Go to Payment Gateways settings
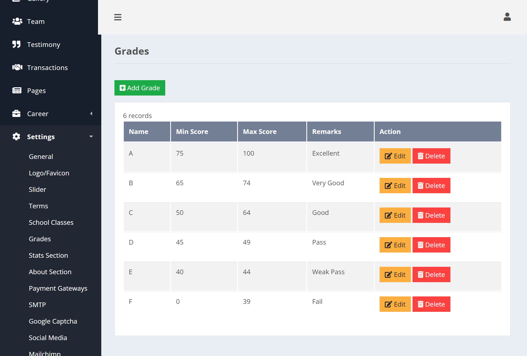This screenshot has height=356, width=527. click(x=58, y=288)
